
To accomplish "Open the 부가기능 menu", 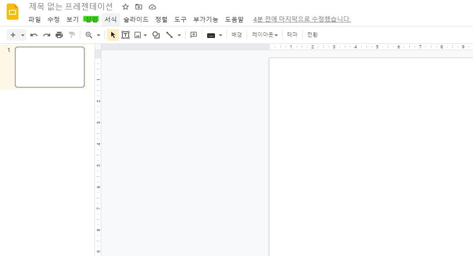I will click(x=206, y=19).
